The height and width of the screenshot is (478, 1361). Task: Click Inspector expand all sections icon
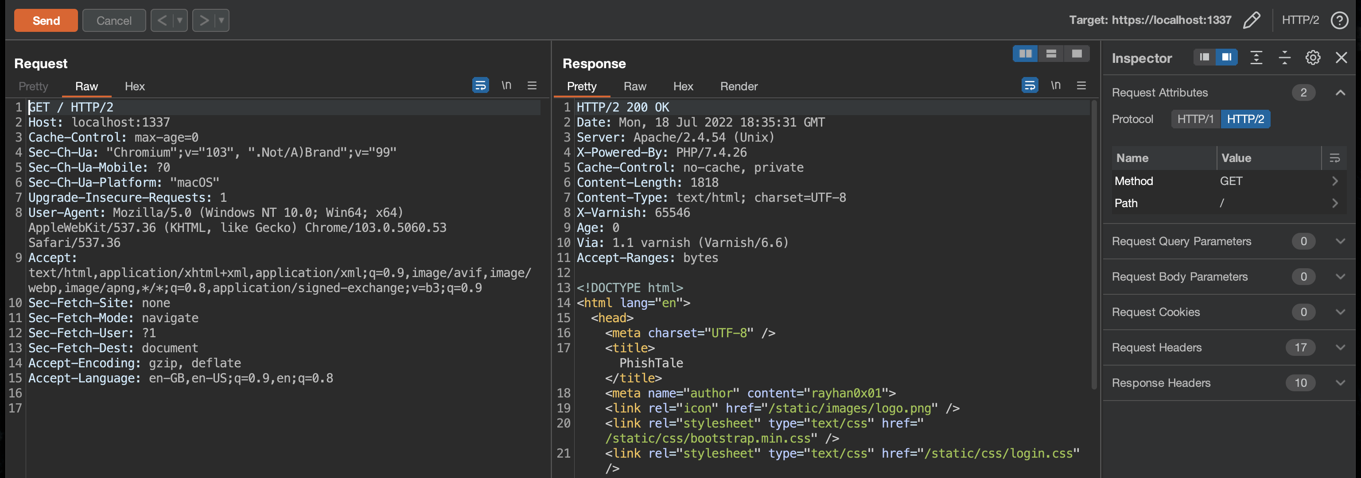[x=1256, y=58]
